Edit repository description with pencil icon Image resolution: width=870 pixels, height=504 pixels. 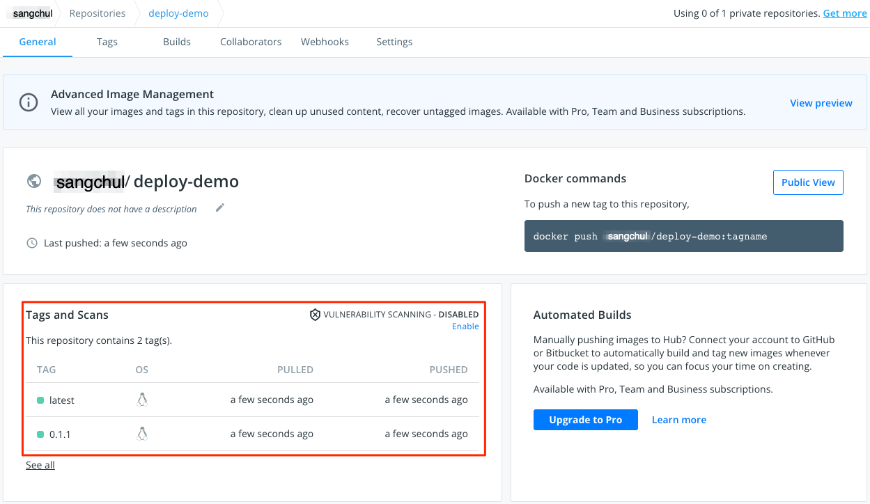[x=220, y=207]
